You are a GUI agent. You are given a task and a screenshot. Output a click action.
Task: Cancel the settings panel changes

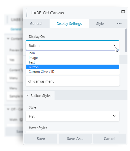point(110,139)
